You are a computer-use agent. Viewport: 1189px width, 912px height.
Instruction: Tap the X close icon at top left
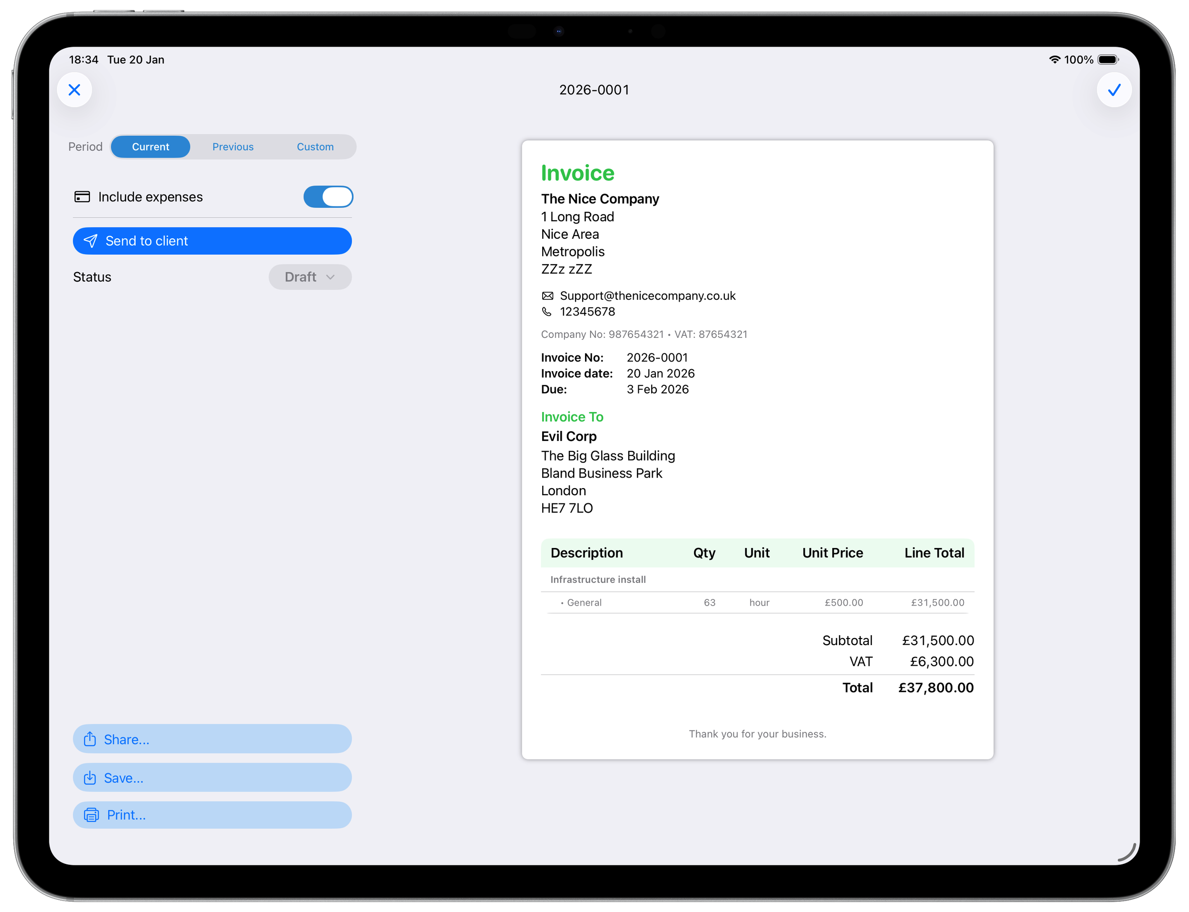pyautogui.click(x=74, y=89)
